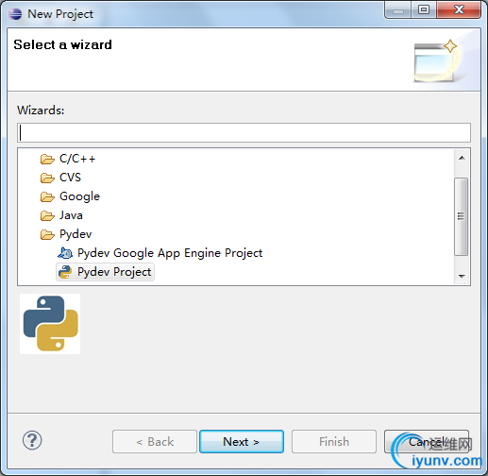
Task: Click the disabled Finish button
Action: [x=334, y=442]
